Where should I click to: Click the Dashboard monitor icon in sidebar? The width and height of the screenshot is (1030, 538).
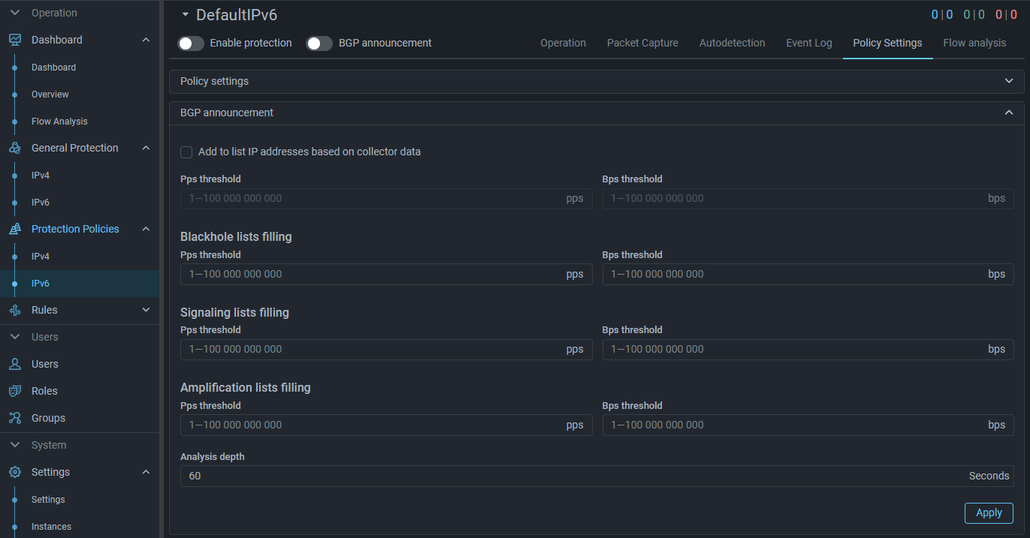point(15,40)
